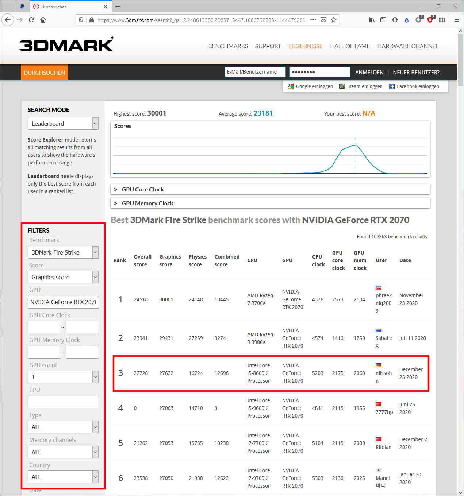This screenshot has height=496, width=464.
Task: Click the fence-shaped extension icon
Action: click(442, 20)
